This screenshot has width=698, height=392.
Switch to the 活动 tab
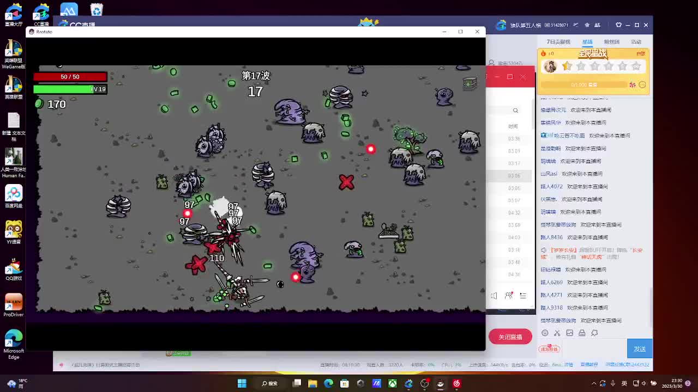pyautogui.click(x=636, y=42)
